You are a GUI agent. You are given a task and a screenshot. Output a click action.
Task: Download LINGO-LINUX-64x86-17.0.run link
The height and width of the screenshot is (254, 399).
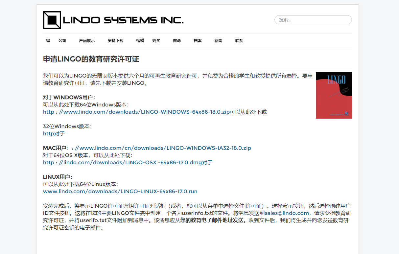click(120, 192)
